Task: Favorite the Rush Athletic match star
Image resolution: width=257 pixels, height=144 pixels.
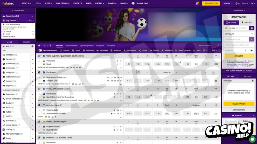Action: (x=39, y=130)
